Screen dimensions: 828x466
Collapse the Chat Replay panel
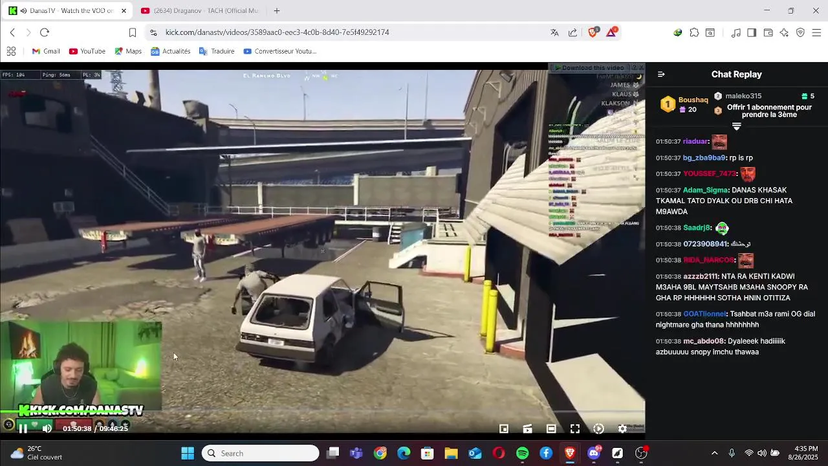pos(661,74)
